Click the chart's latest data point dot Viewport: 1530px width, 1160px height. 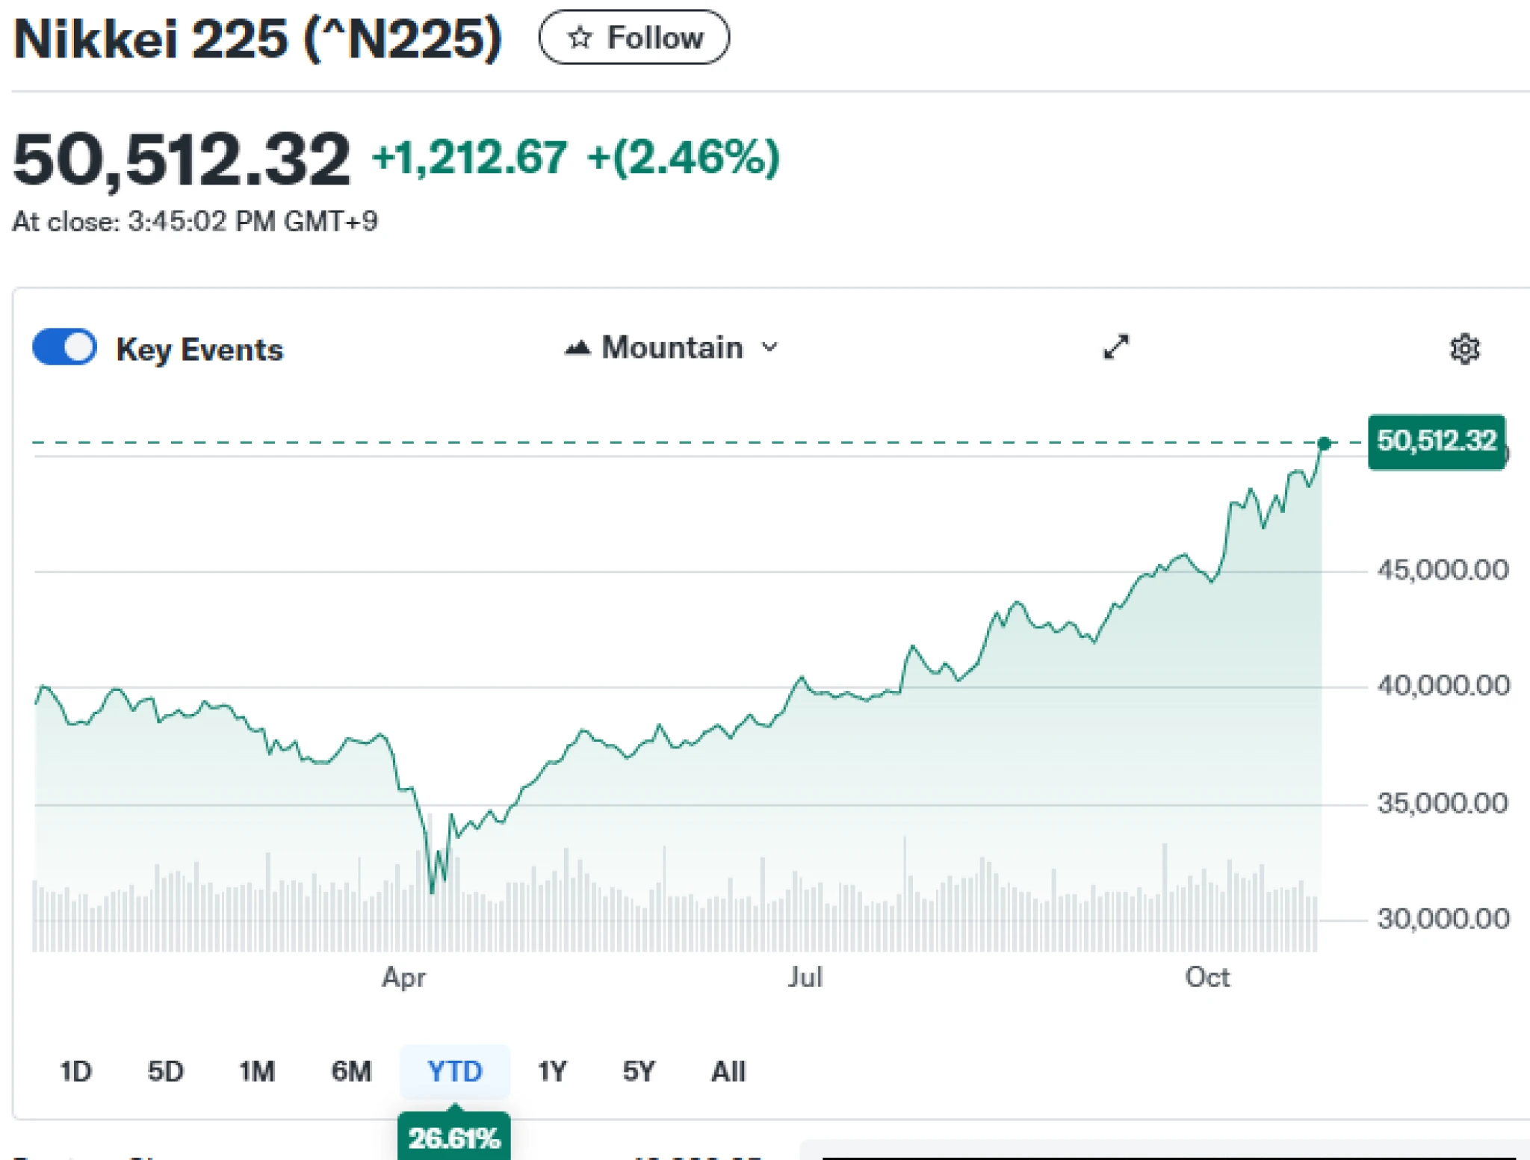[x=1324, y=444]
